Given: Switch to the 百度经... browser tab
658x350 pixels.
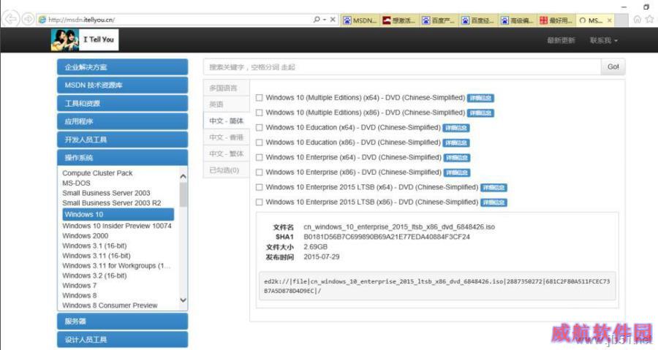Looking at the screenshot, I should tap(478, 20).
